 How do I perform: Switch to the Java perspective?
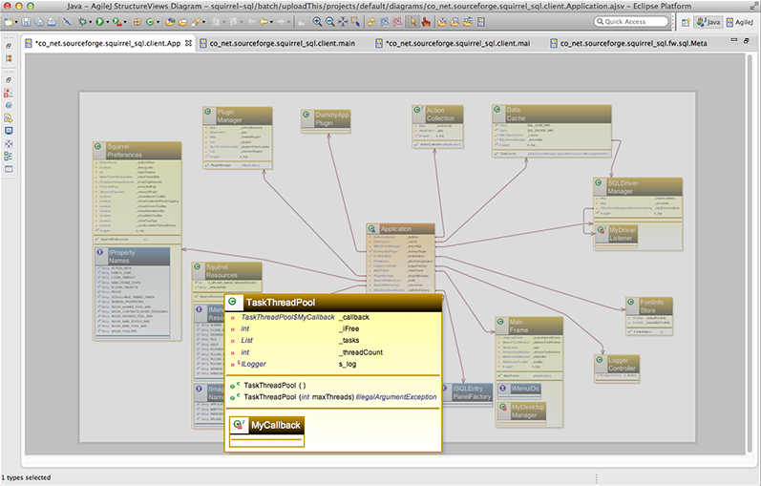(708, 21)
